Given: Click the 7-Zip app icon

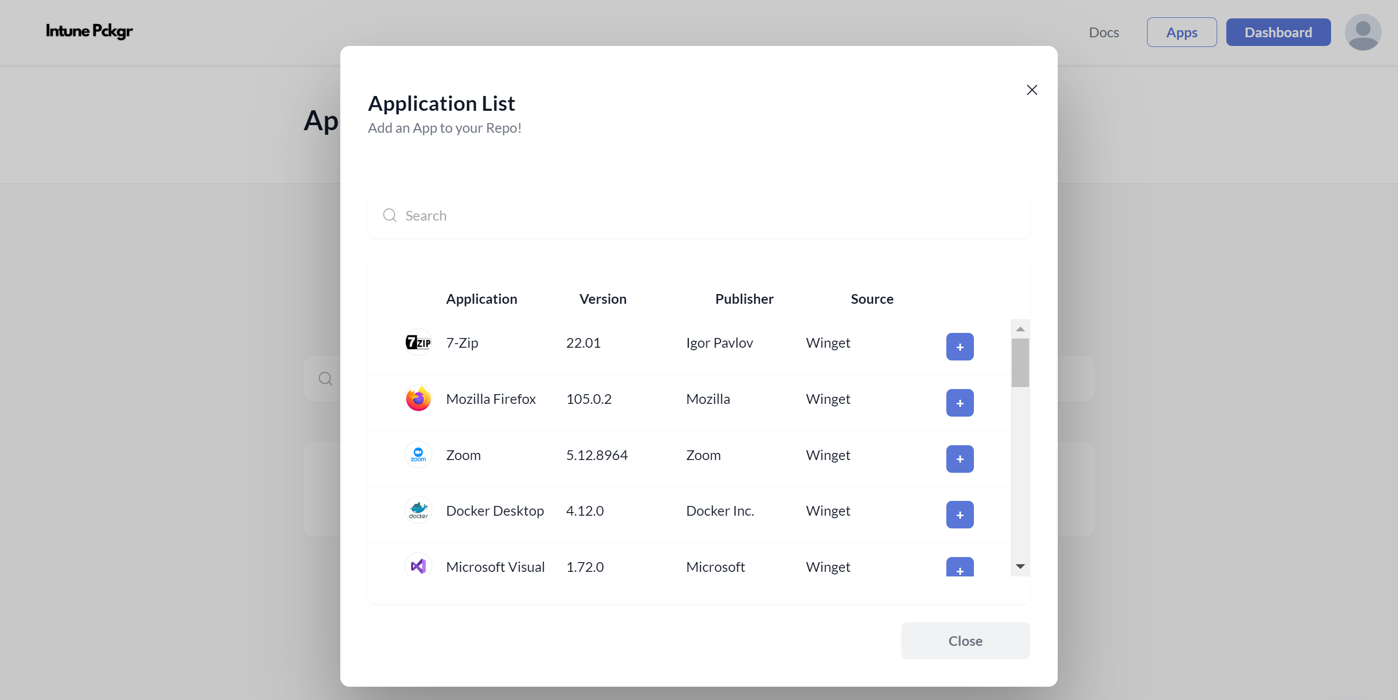Looking at the screenshot, I should tap(418, 343).
